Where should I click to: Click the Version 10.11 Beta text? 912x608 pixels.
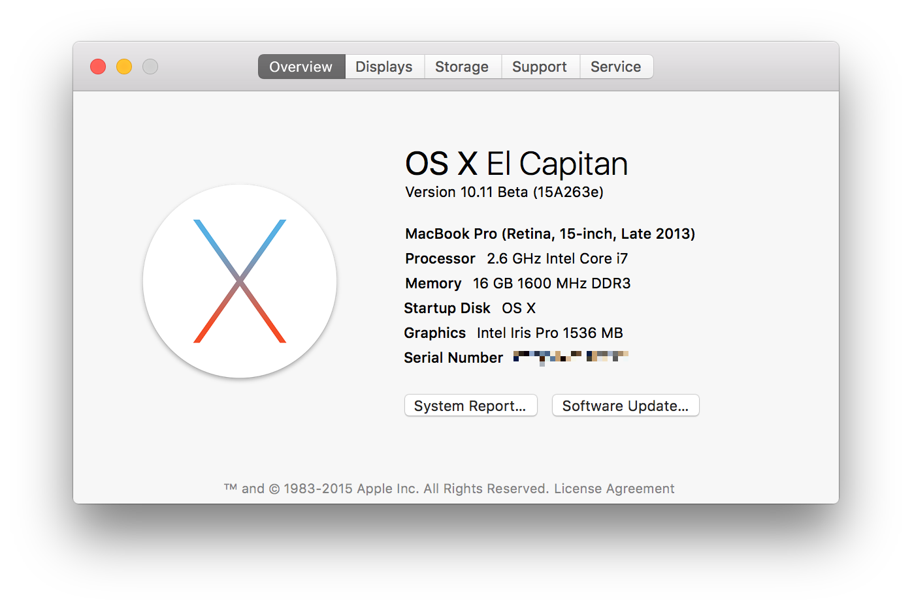tap(504, 192)
